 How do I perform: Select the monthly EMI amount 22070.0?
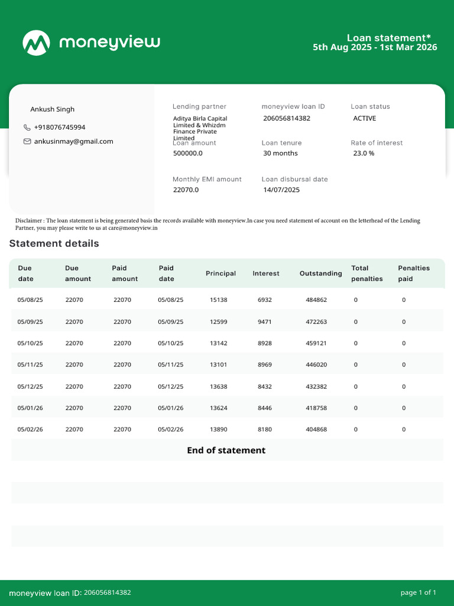coord(186,190)
